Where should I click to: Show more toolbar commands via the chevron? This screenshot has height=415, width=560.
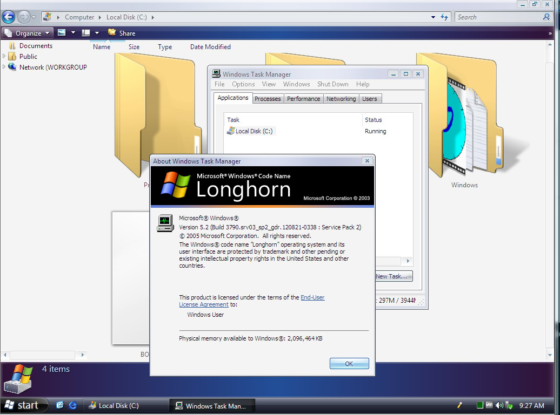tap(550, 33)
